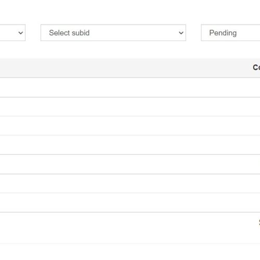260x260 pixels.
Task: Select the fifth empty table row
Action: tap(130, 164)
